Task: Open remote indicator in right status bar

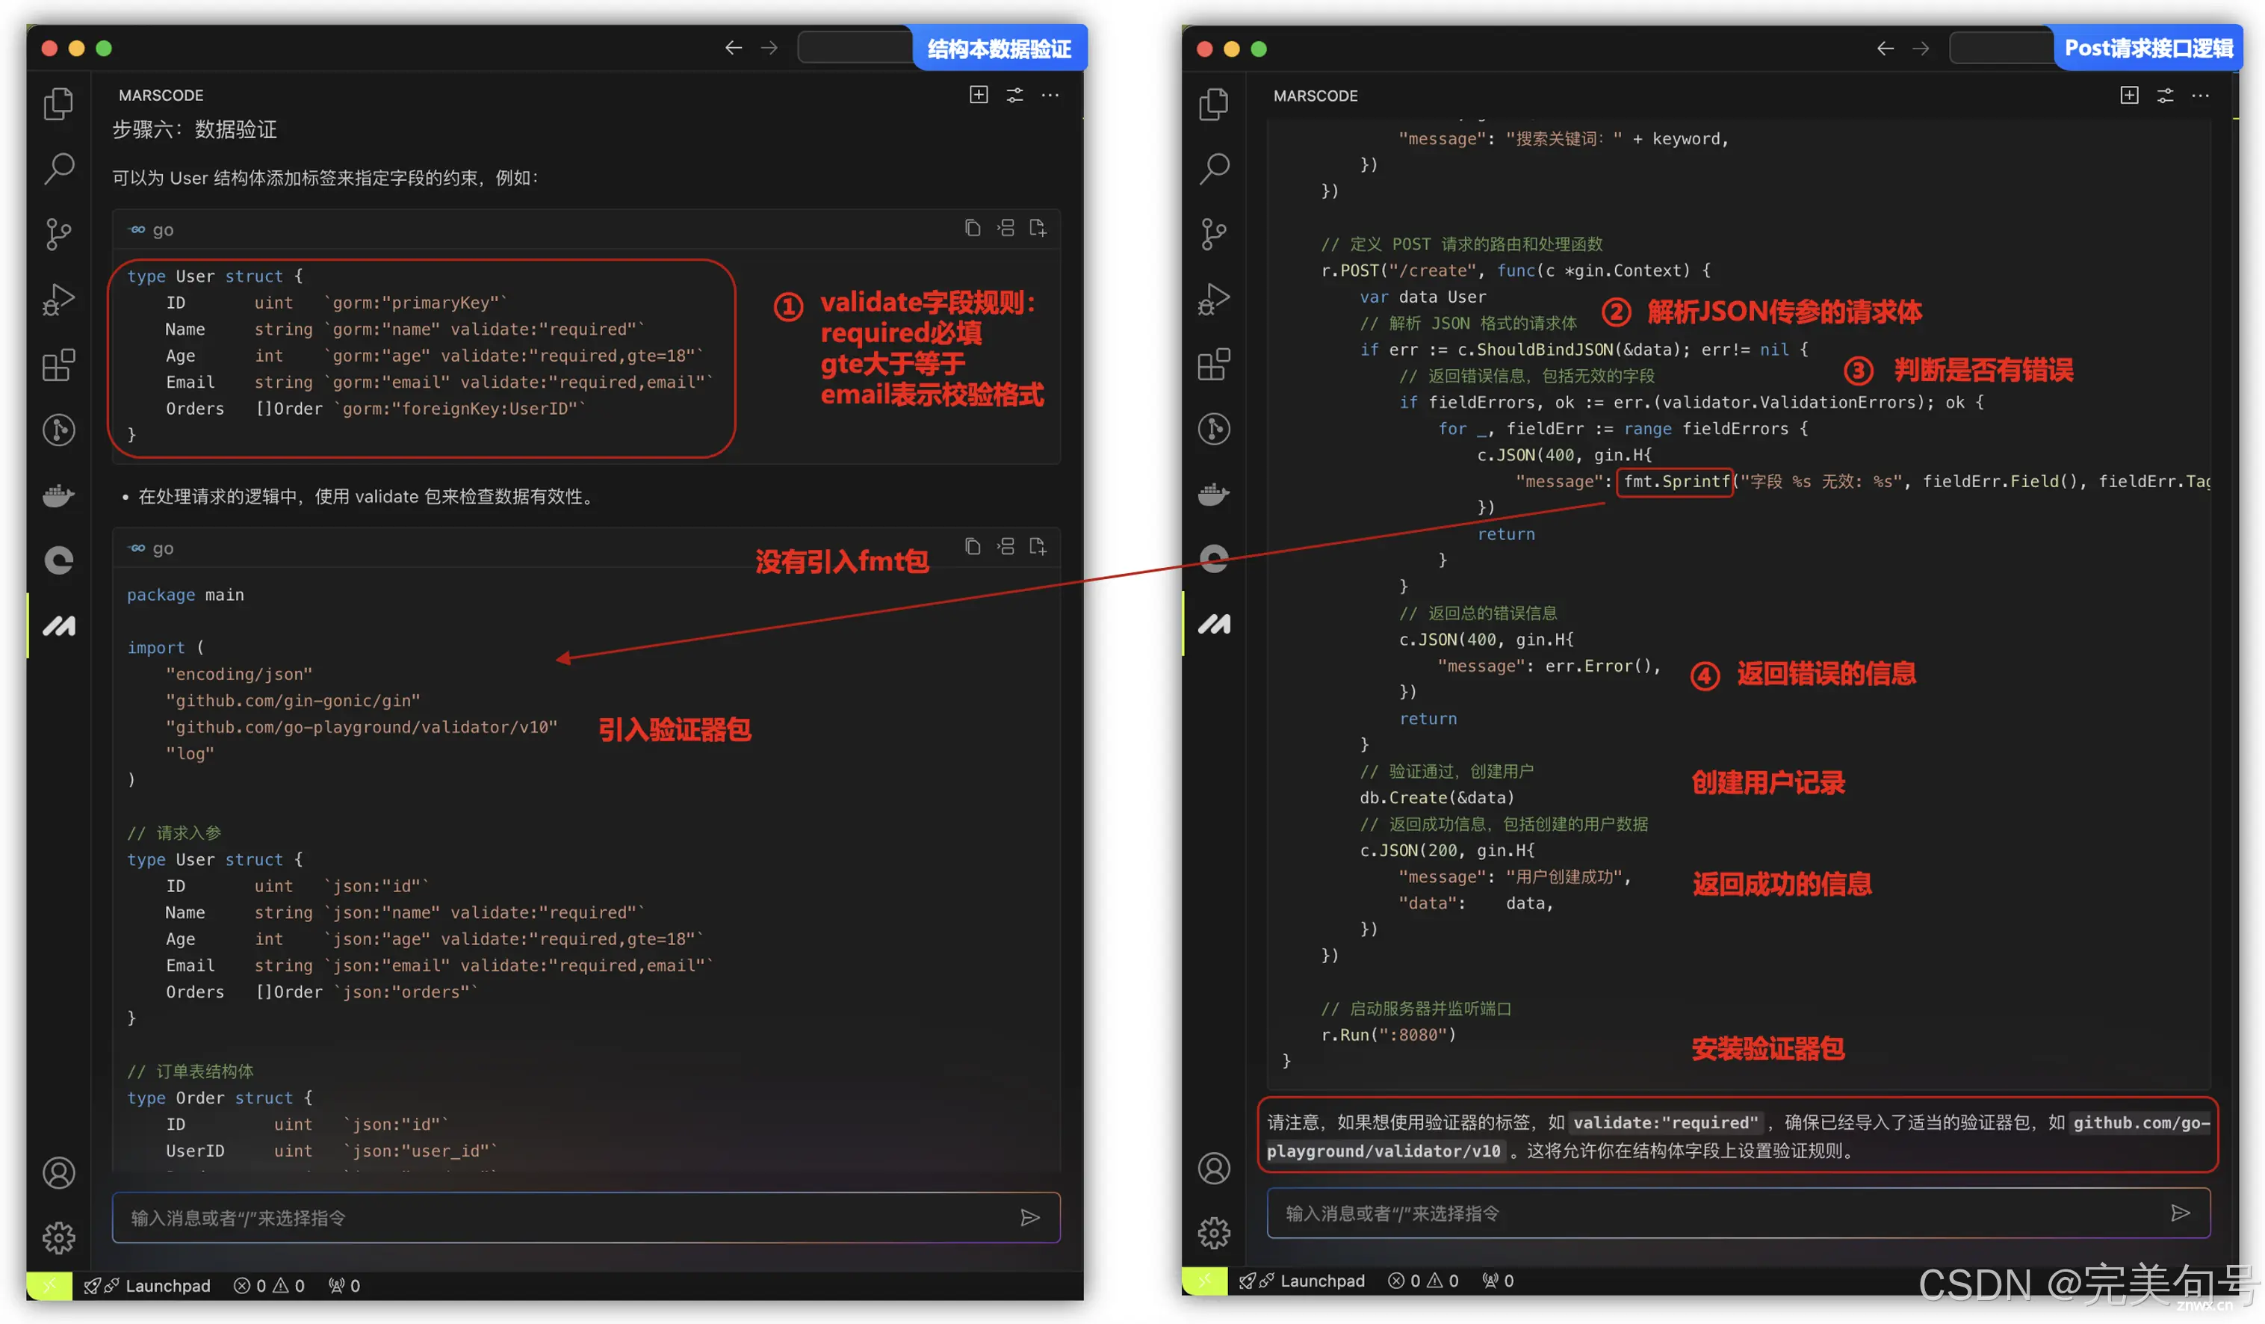Action: point(1204,1280)
